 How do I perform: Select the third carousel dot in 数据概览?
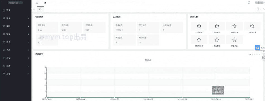coord(255,54)
